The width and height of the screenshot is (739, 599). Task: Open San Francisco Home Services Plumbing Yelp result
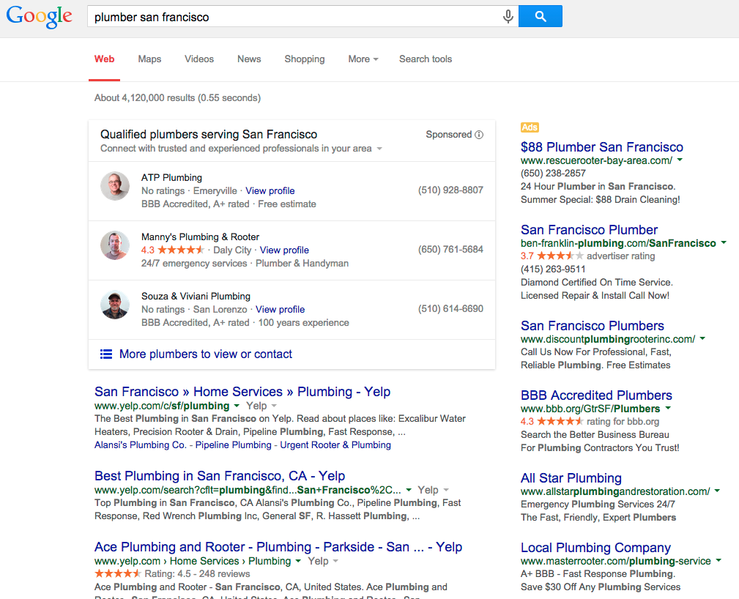pos(242,392)
